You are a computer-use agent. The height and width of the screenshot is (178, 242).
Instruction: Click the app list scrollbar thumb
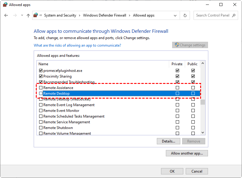(x=203, y=102)
